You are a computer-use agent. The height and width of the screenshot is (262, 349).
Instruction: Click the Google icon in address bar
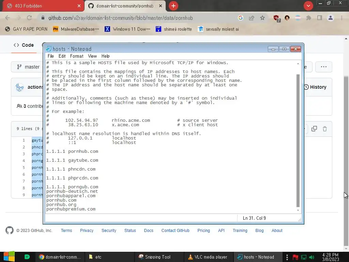[240, 18]
